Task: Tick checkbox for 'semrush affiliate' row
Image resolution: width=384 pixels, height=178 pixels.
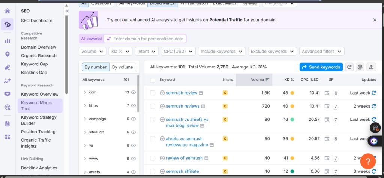Action: click(x=153, y=171)
